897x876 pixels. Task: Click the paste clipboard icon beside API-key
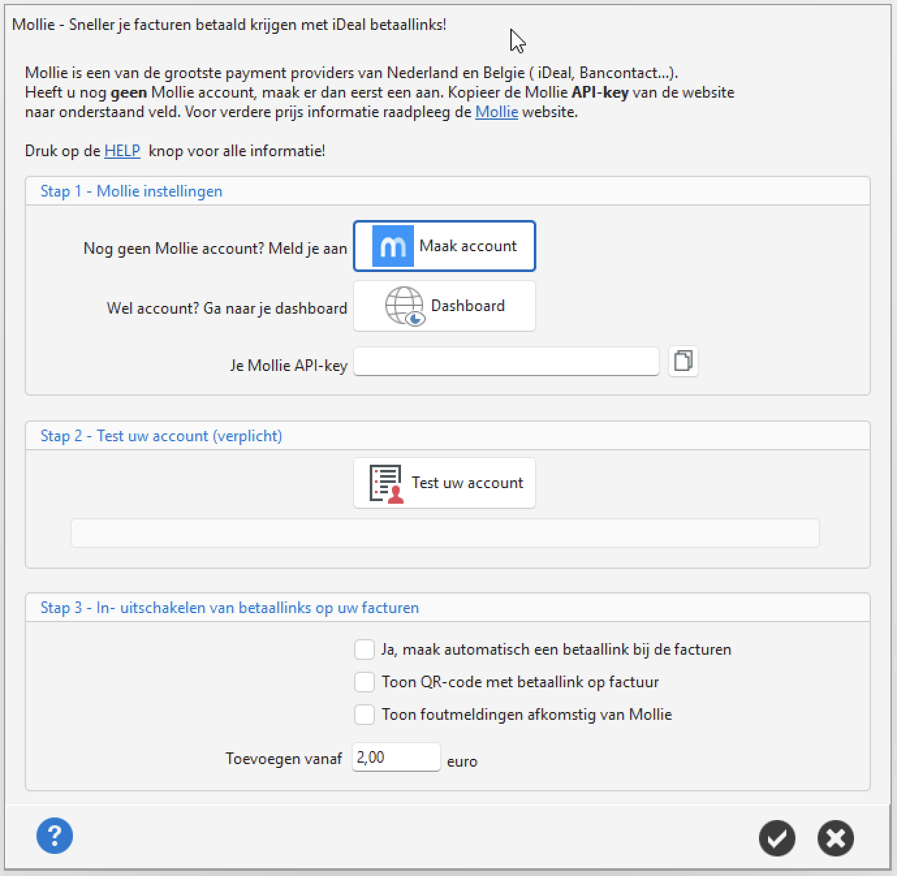pyautogui.click(x=683, y=361)
